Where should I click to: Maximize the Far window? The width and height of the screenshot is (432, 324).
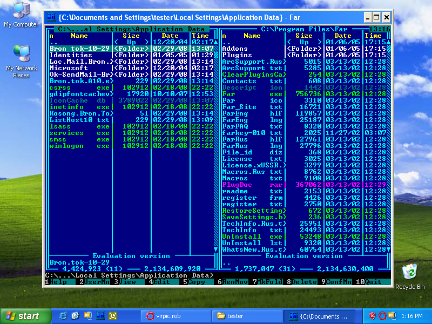[x=376, y=18]
